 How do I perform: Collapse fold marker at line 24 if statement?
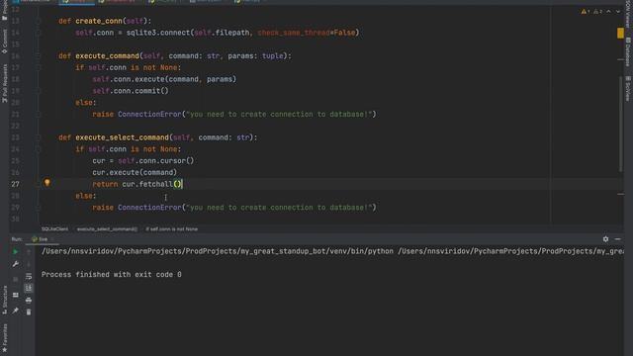[x=39, y=149]
